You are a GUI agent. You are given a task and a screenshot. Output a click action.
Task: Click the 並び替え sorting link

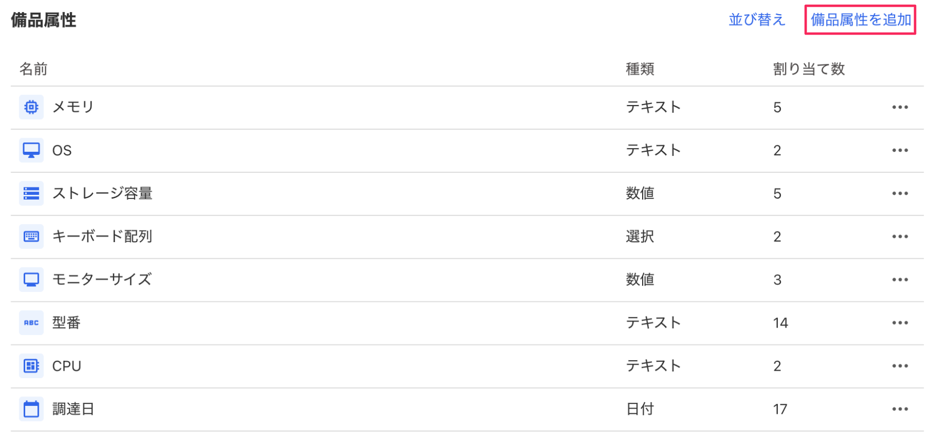[x=757, y=19]
